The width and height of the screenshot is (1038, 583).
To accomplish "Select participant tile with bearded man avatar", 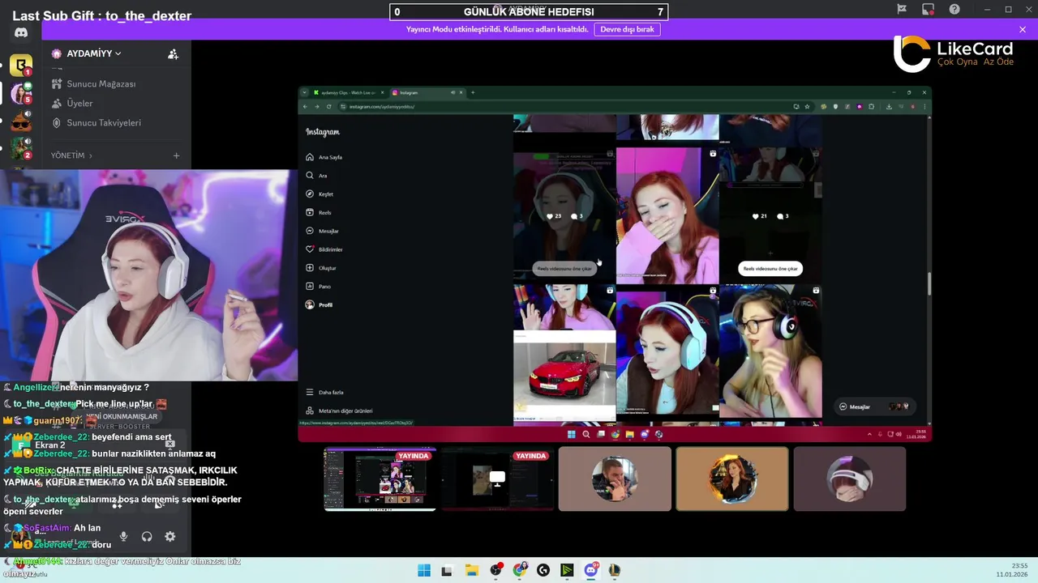I will pos(615,479).
